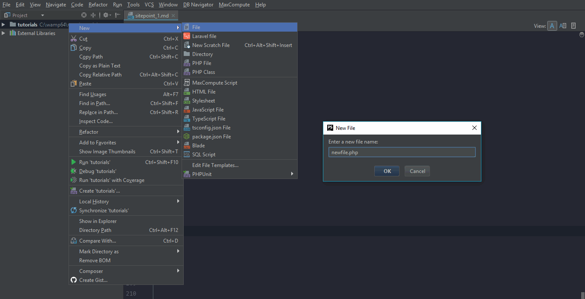Expand the Local History submenu
This screenshot has height=299, width=585.
pyautogui.click(x=126, y=202)
